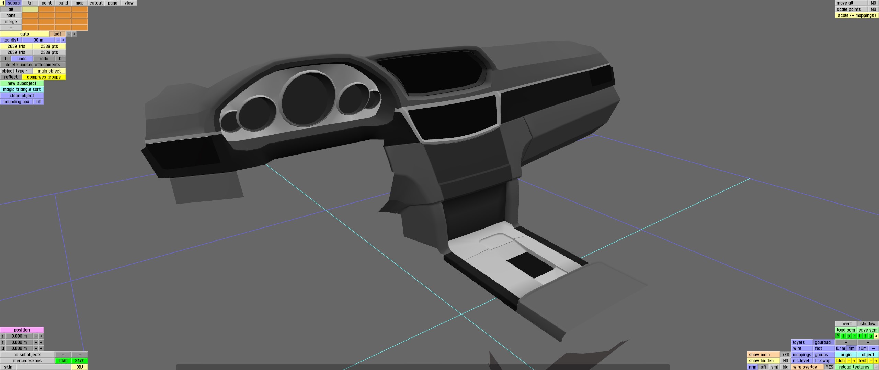
Task: Open the lod1 level selector
Action: click(57, 34)
